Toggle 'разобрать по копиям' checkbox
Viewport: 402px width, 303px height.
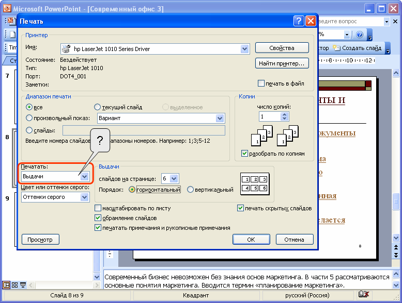coord(244,154)
